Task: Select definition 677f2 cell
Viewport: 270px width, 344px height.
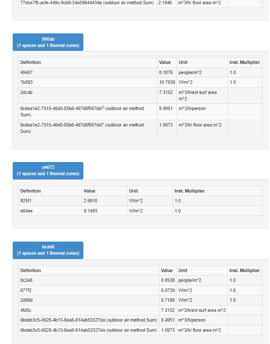Action: 89,290
